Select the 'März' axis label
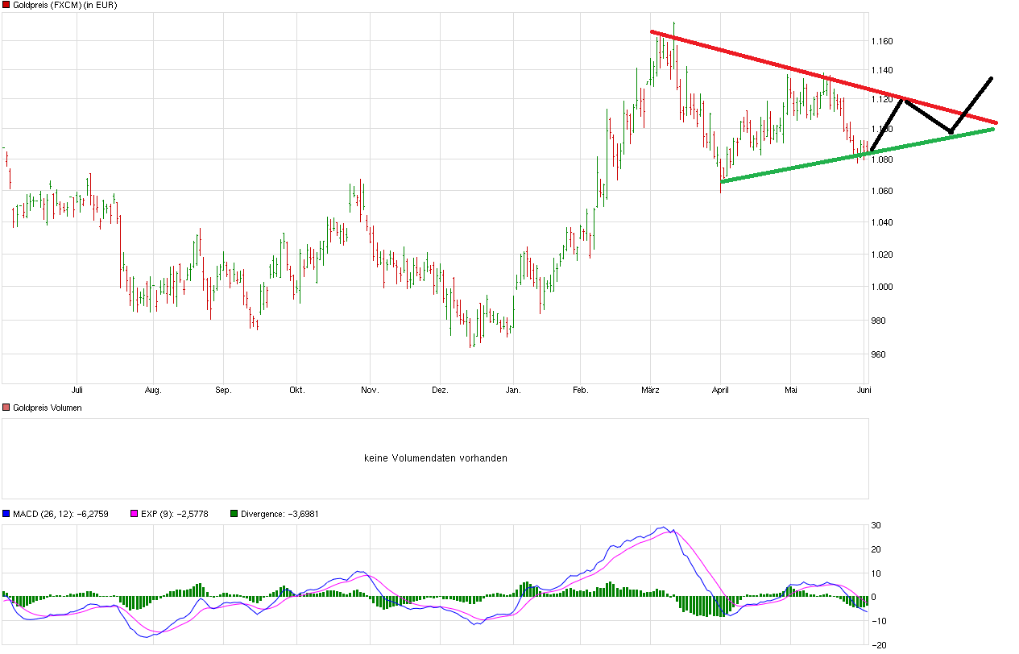The height and width of the screenshot is (654, 1019). [652, 388]
